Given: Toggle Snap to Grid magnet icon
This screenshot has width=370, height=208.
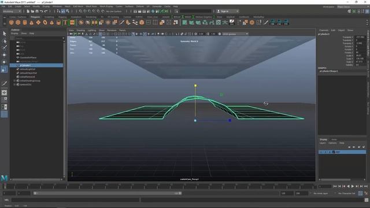Looking at the screenshot, I should coord(80,11).
